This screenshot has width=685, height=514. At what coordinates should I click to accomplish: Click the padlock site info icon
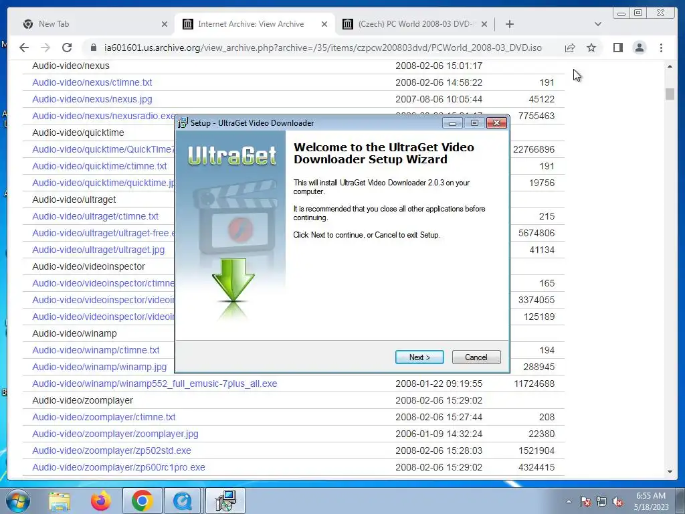click(x=93, y=48)
